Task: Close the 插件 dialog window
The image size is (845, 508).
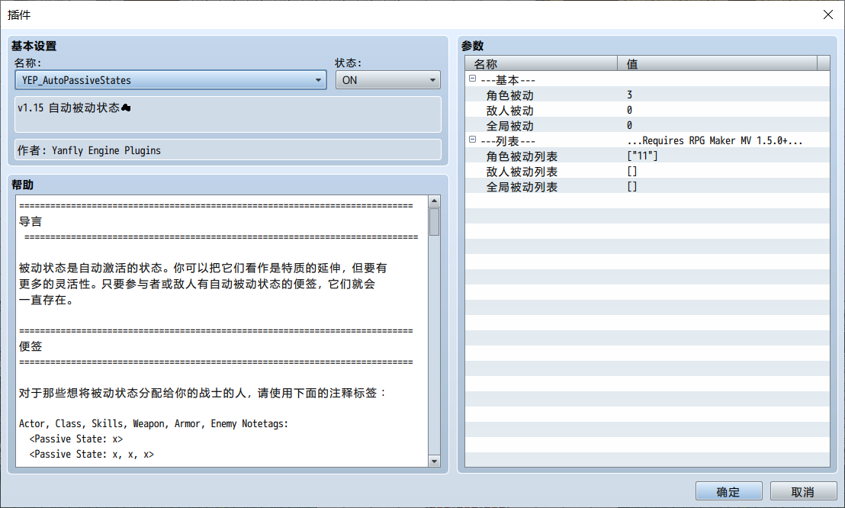Action: (827, 14)
